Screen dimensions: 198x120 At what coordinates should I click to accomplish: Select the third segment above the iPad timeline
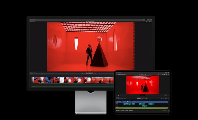click(146, 98)
